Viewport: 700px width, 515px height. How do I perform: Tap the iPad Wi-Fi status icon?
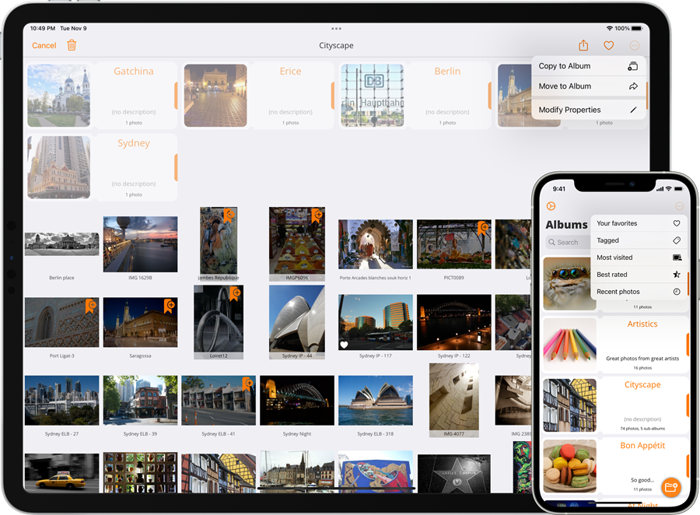pyautogui.click(x=609, y=28)
